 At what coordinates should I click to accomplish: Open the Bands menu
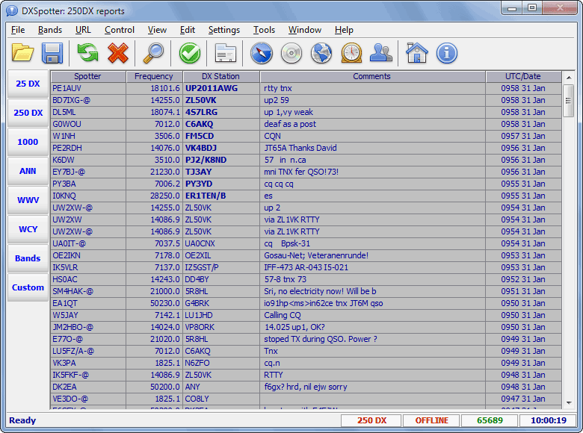tap(50, 30)
